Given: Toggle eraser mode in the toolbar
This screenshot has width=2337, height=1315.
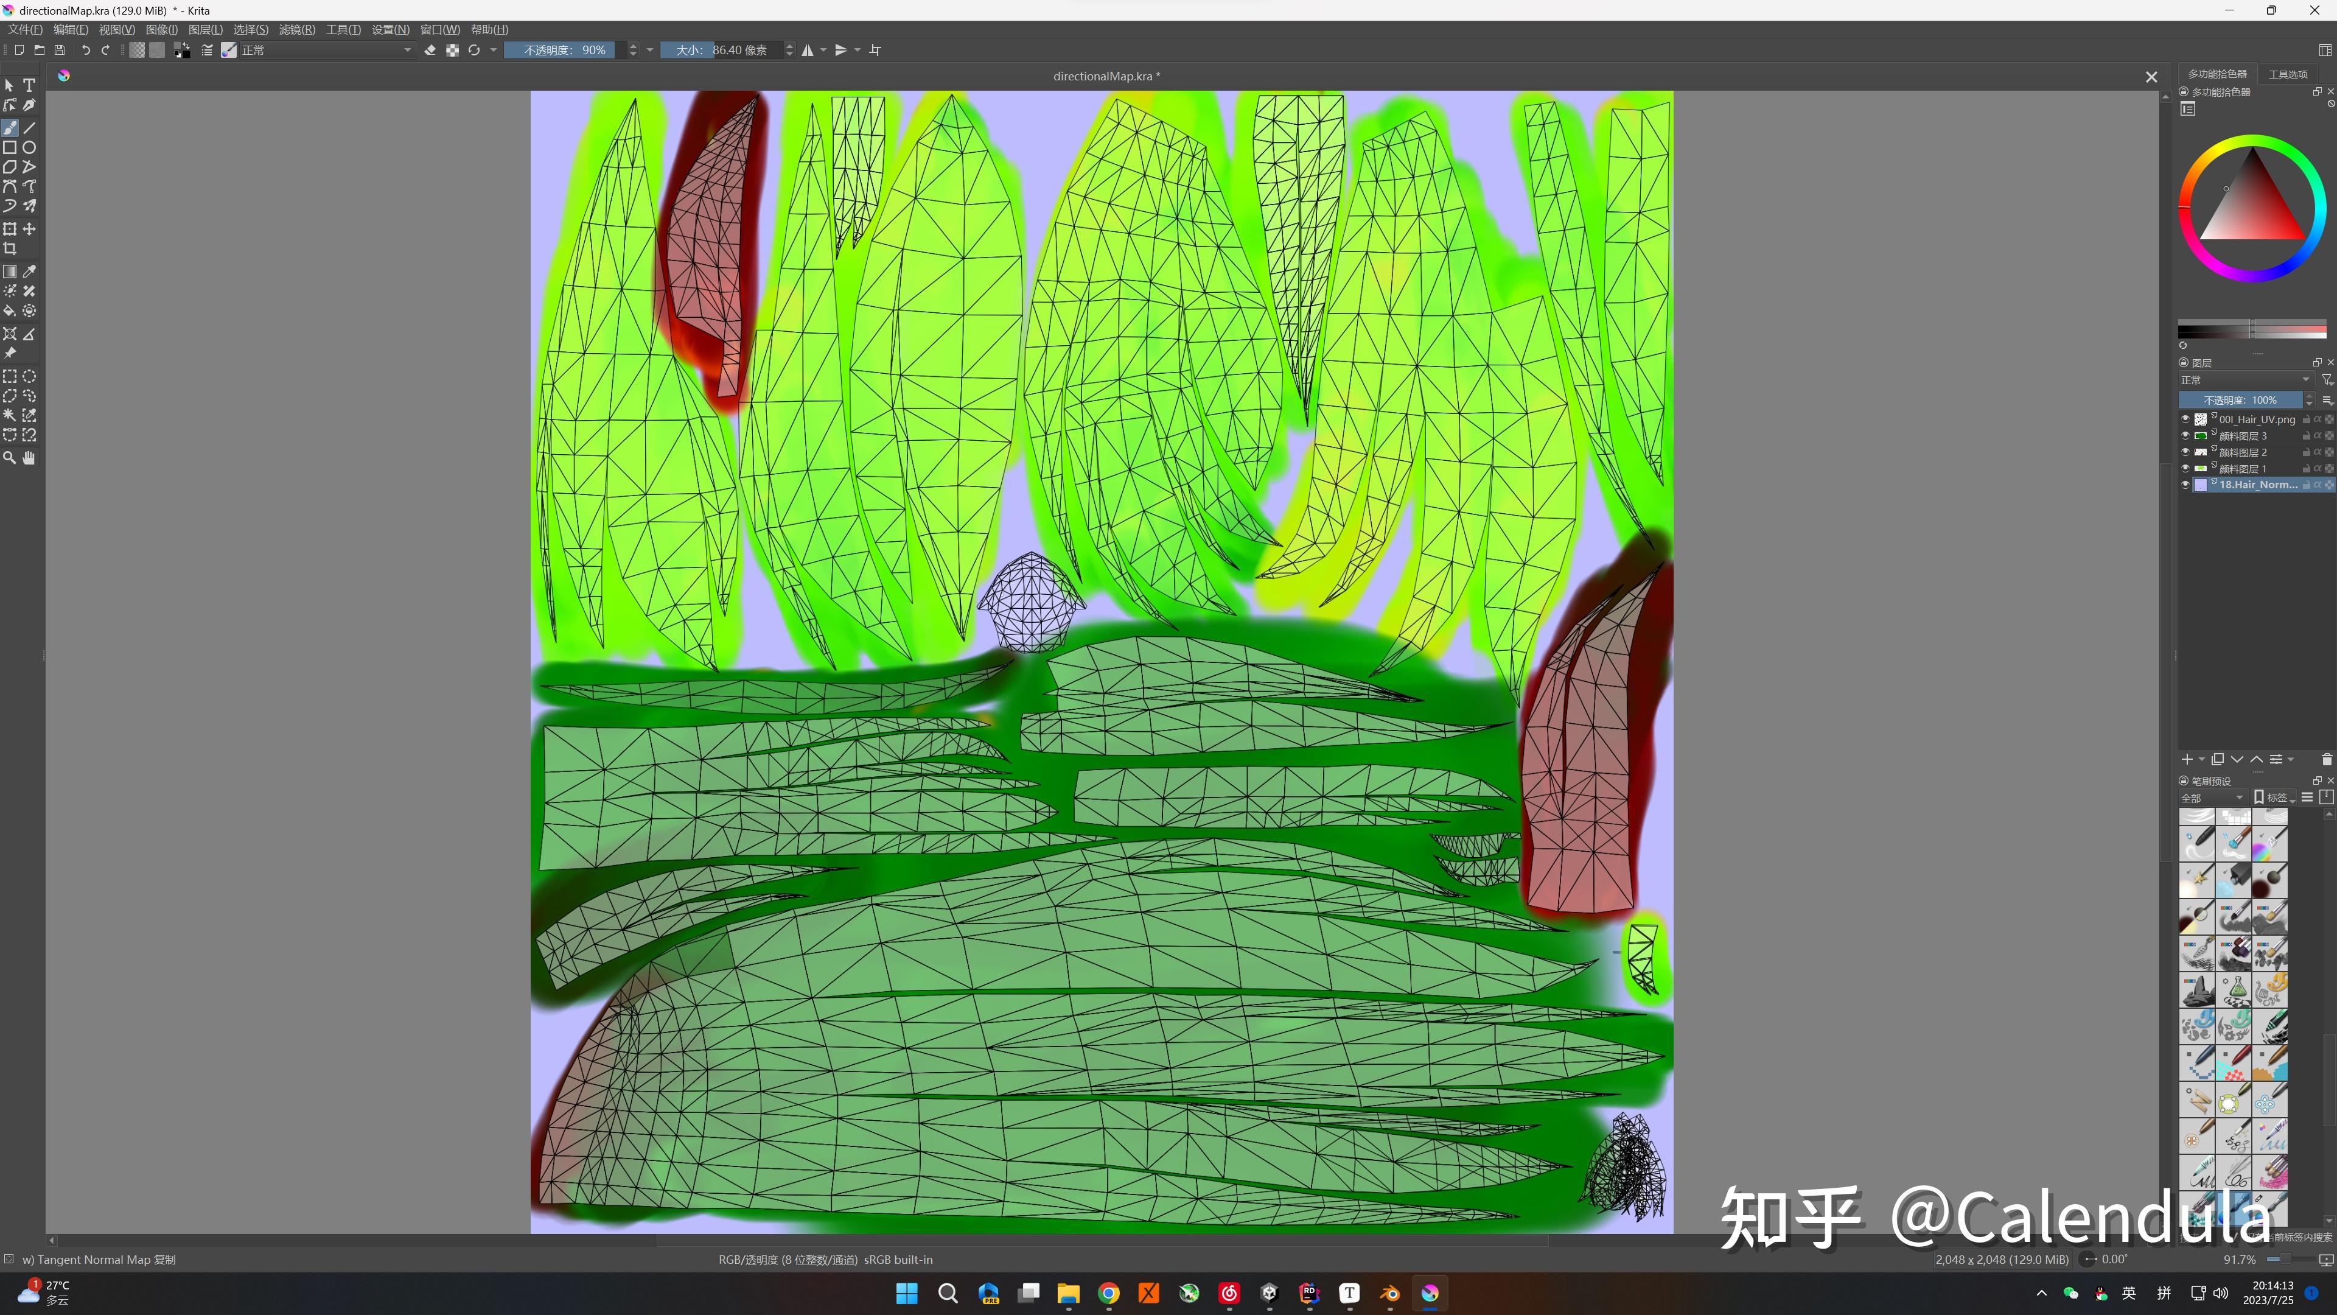Looking at the screenshot, I should [x=430, y=50].
